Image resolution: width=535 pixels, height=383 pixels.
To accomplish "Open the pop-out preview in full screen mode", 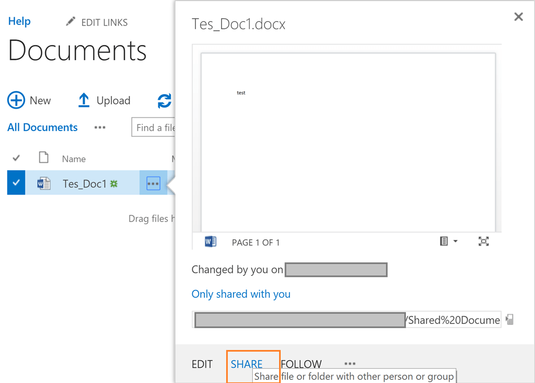I will coord(483,241).
